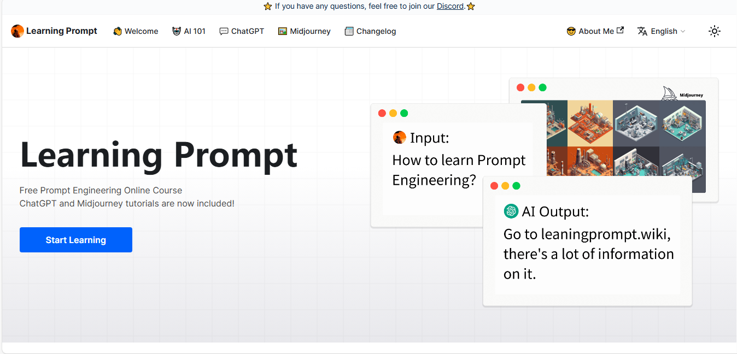
Task: Click the avatar icon beside Input
Action: click(x=400, y=138)
